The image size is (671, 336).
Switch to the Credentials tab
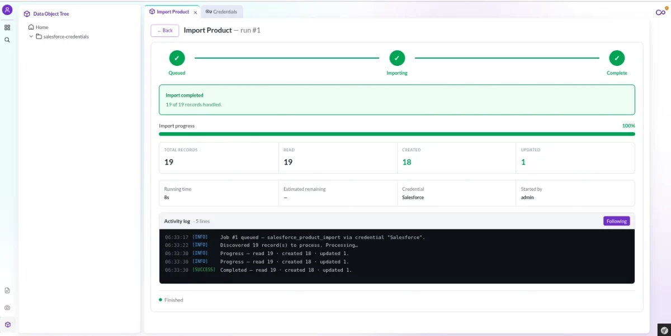click(x=221, y=12)
